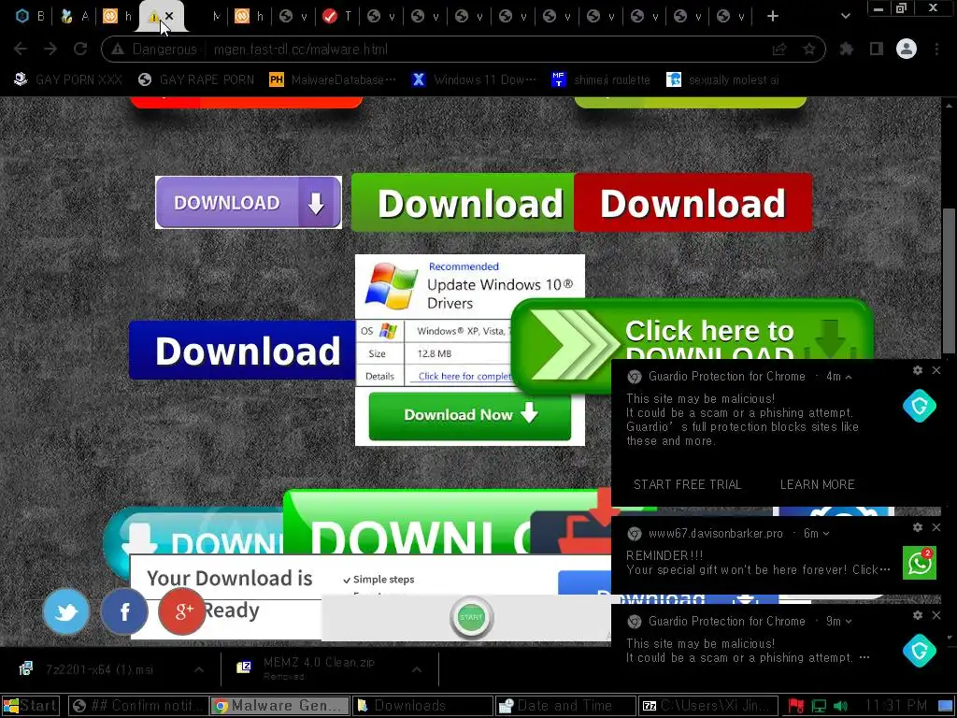The height and width of the screenshot is (718, 957).
Task: Close the active warning tab
Action: 169,16
